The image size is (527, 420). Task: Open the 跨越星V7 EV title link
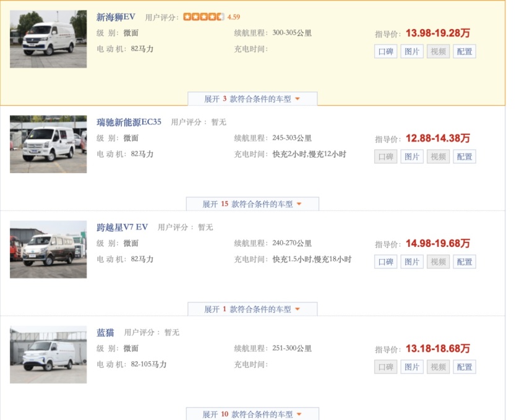click(122, 227)
